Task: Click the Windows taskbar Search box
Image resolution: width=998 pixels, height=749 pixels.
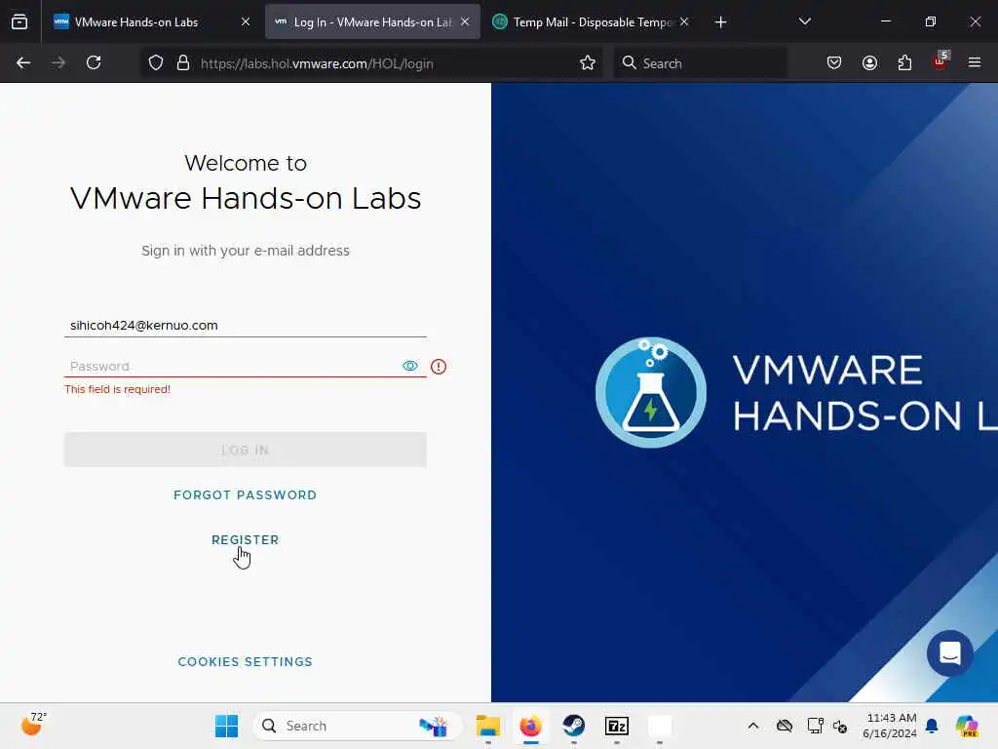Action: click(357, 726)
